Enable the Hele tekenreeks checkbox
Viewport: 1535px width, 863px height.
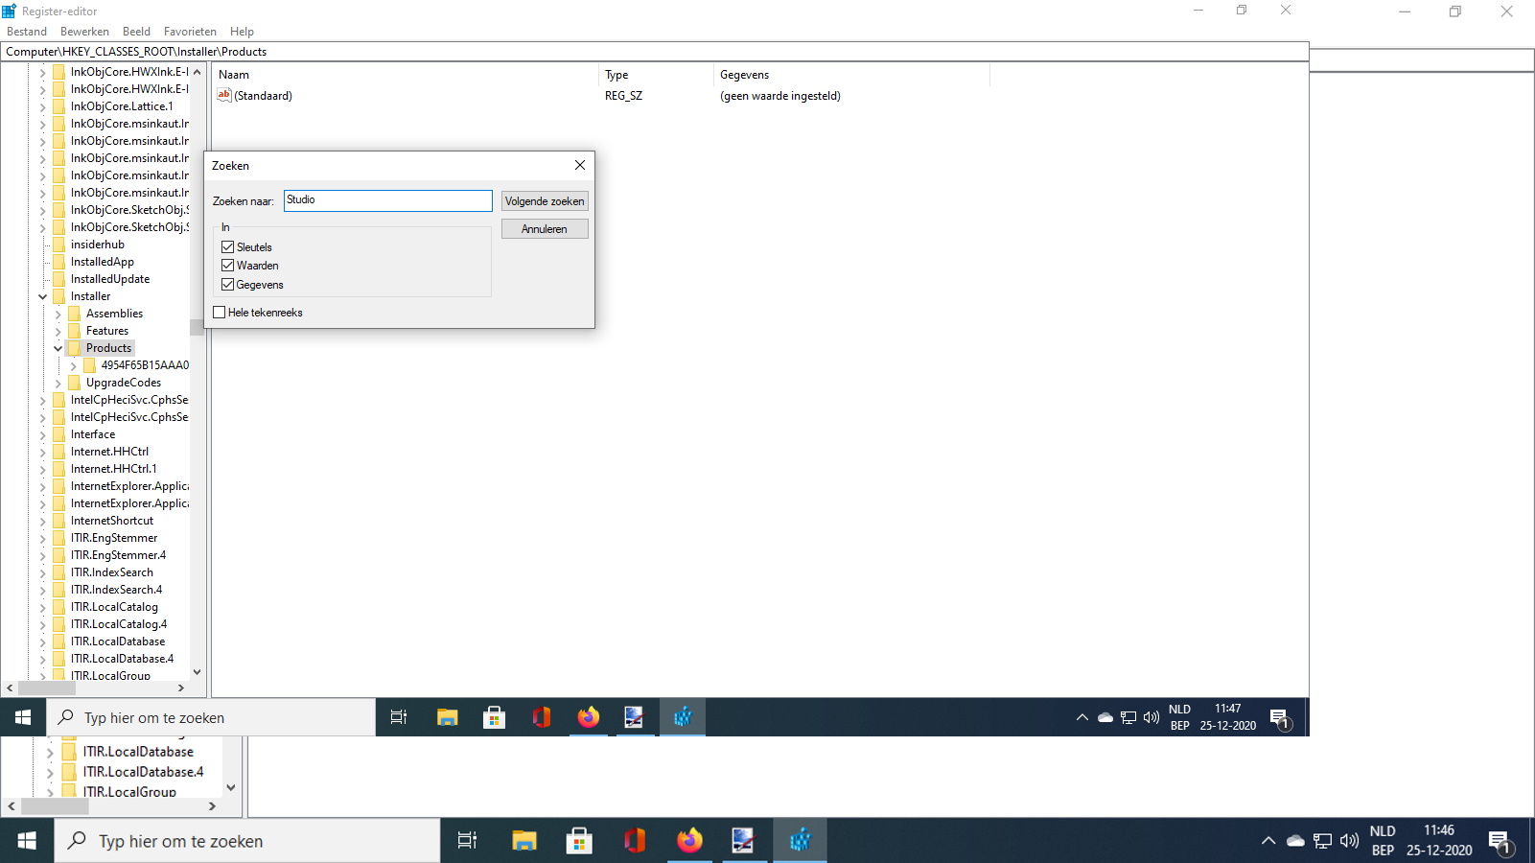219,312
